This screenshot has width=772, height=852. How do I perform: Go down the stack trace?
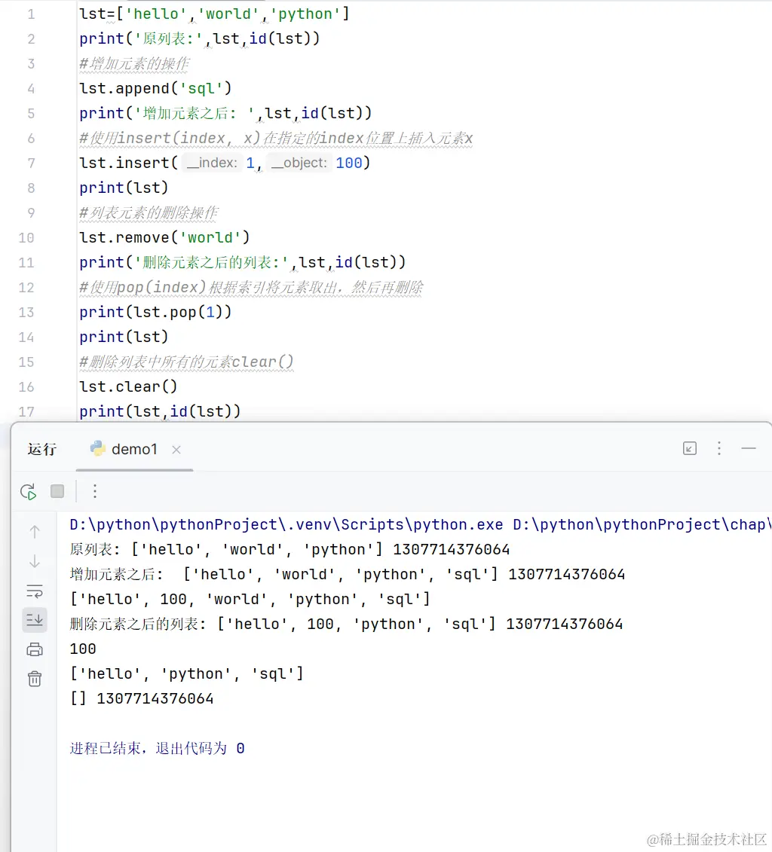[x=35, y=561]
